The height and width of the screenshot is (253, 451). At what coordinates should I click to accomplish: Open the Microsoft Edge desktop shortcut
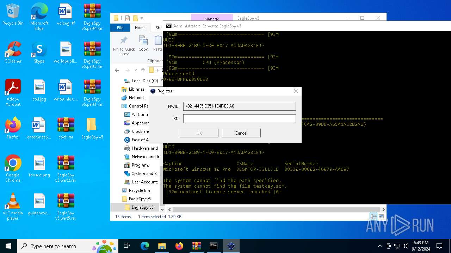pyautogui.click(x=39, y=17)
